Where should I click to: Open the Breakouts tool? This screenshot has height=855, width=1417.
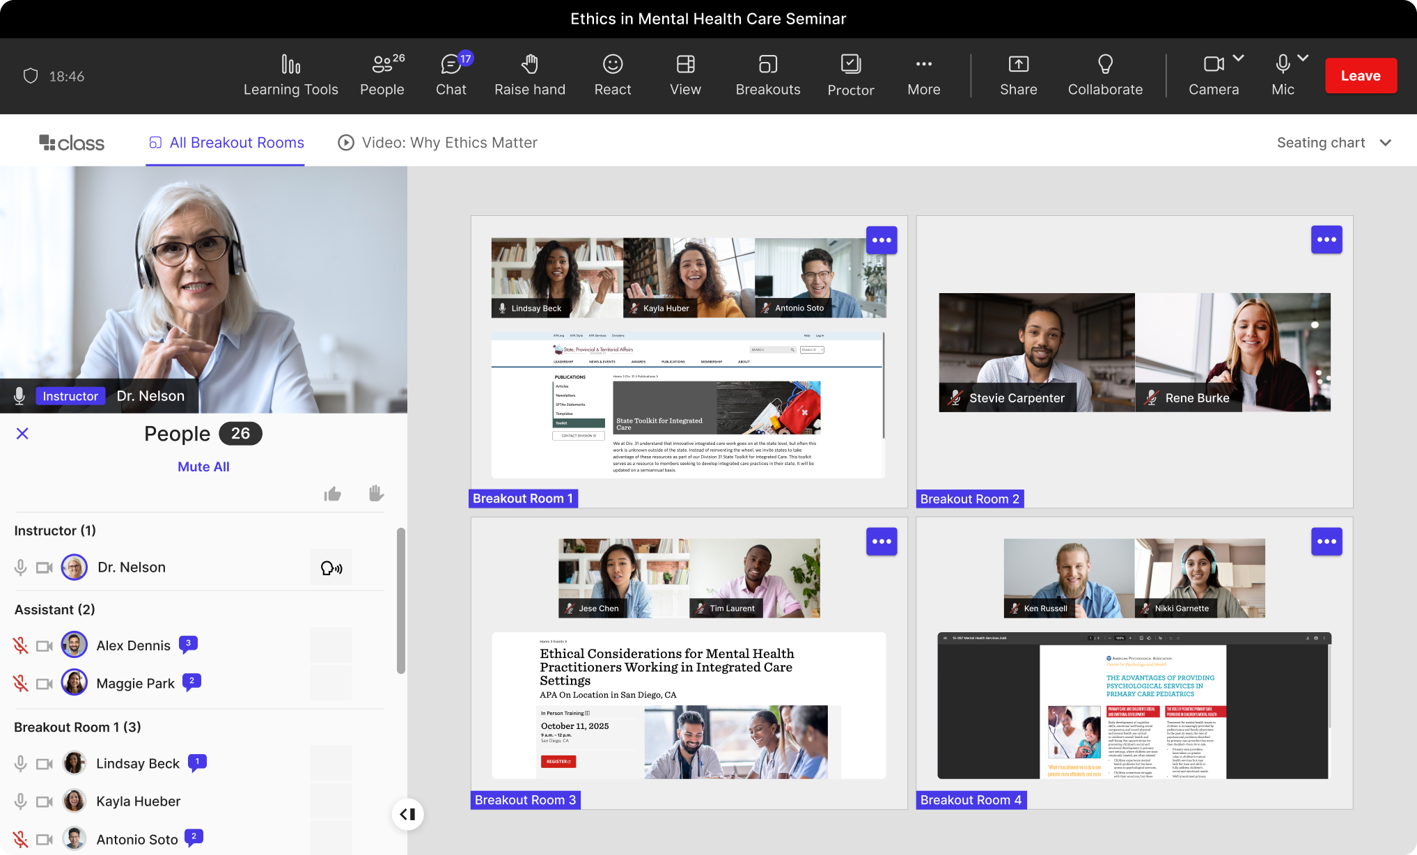[x=767, y=75]
